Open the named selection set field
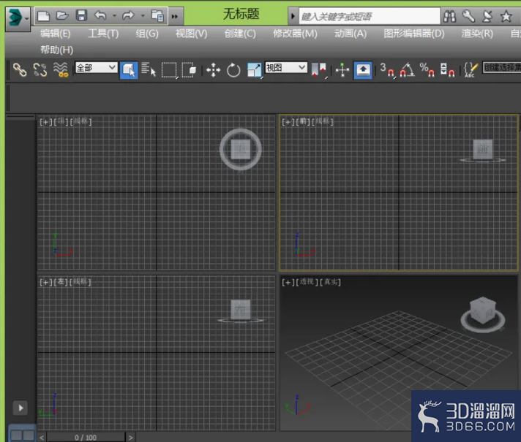This screenshot has height=442, width=521. 501,68
